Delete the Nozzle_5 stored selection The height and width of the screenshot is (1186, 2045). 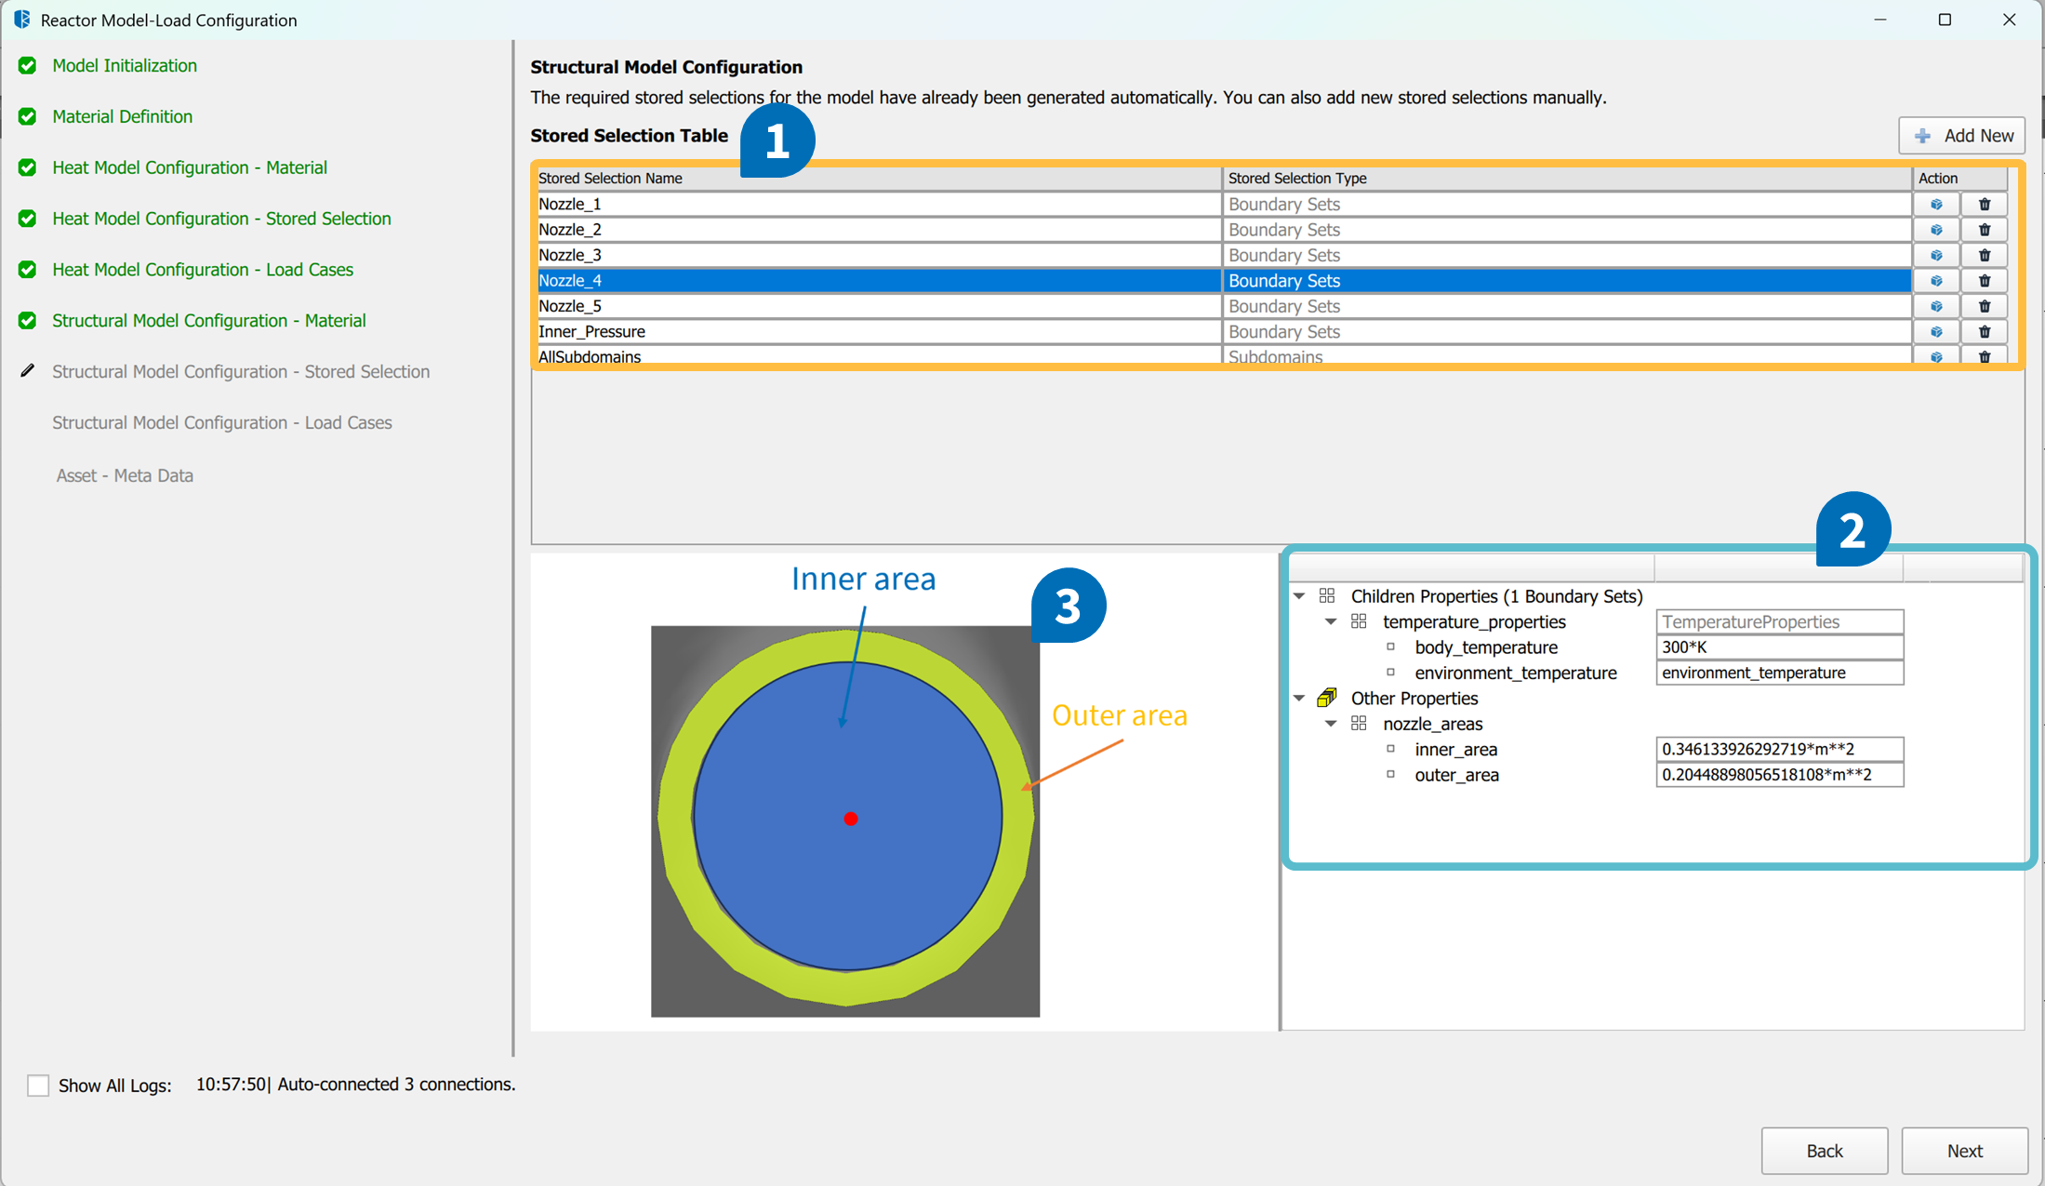pos(1985,306)
